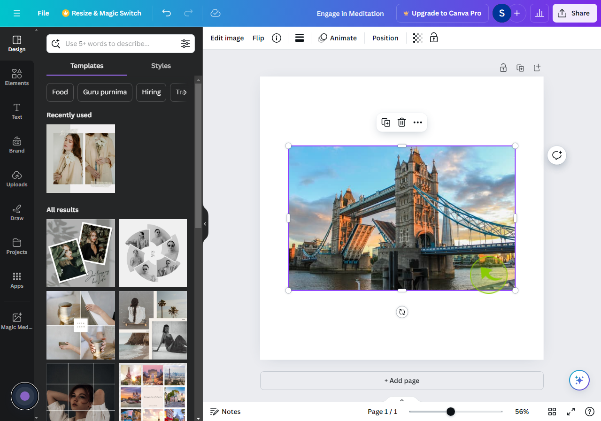
Task: Delete the selected image with the trash icon
Action: 402,122
